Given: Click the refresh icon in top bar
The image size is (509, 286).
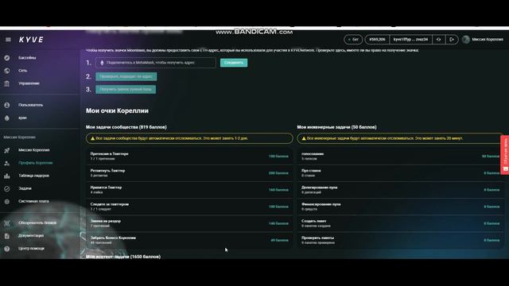Looking at the screenshot, I should (438, 40).
